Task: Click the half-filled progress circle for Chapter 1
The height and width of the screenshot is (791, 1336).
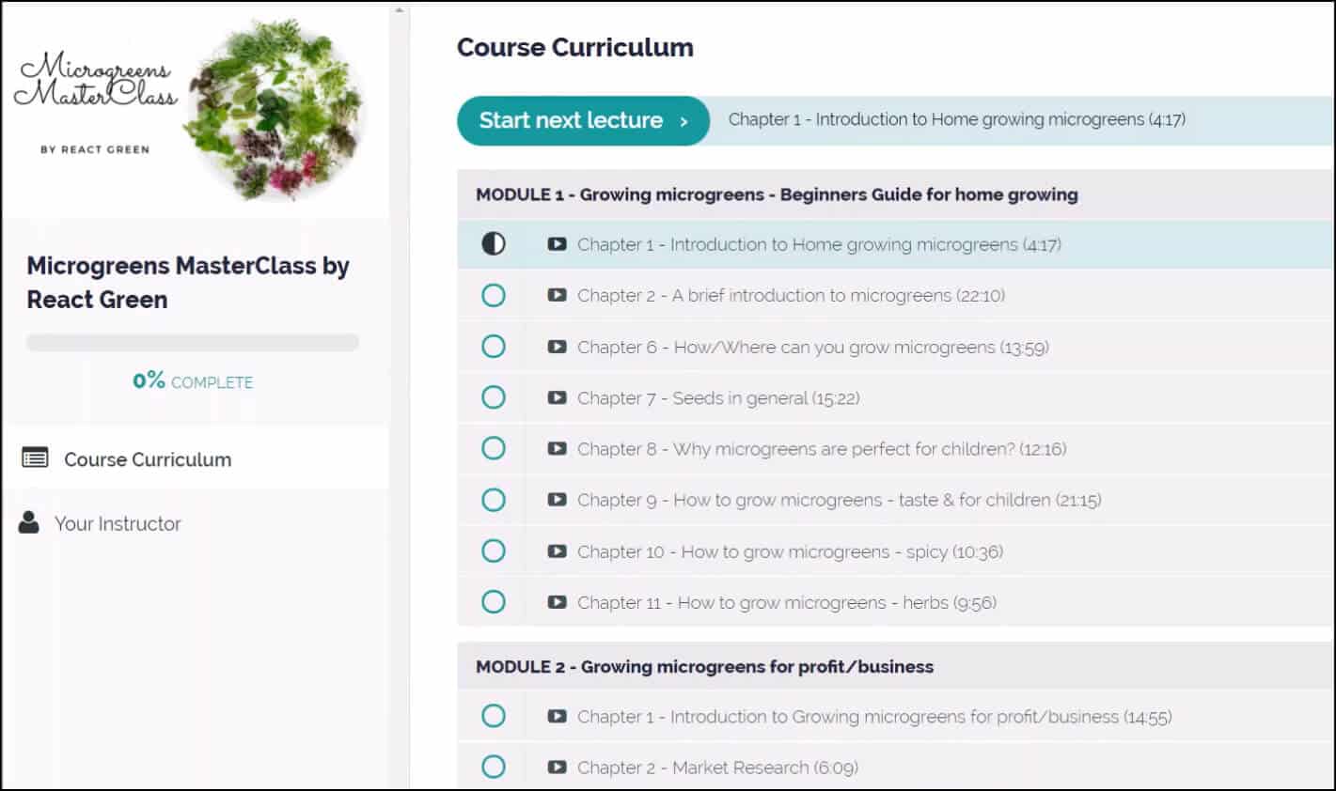Action: click(494, 244)
